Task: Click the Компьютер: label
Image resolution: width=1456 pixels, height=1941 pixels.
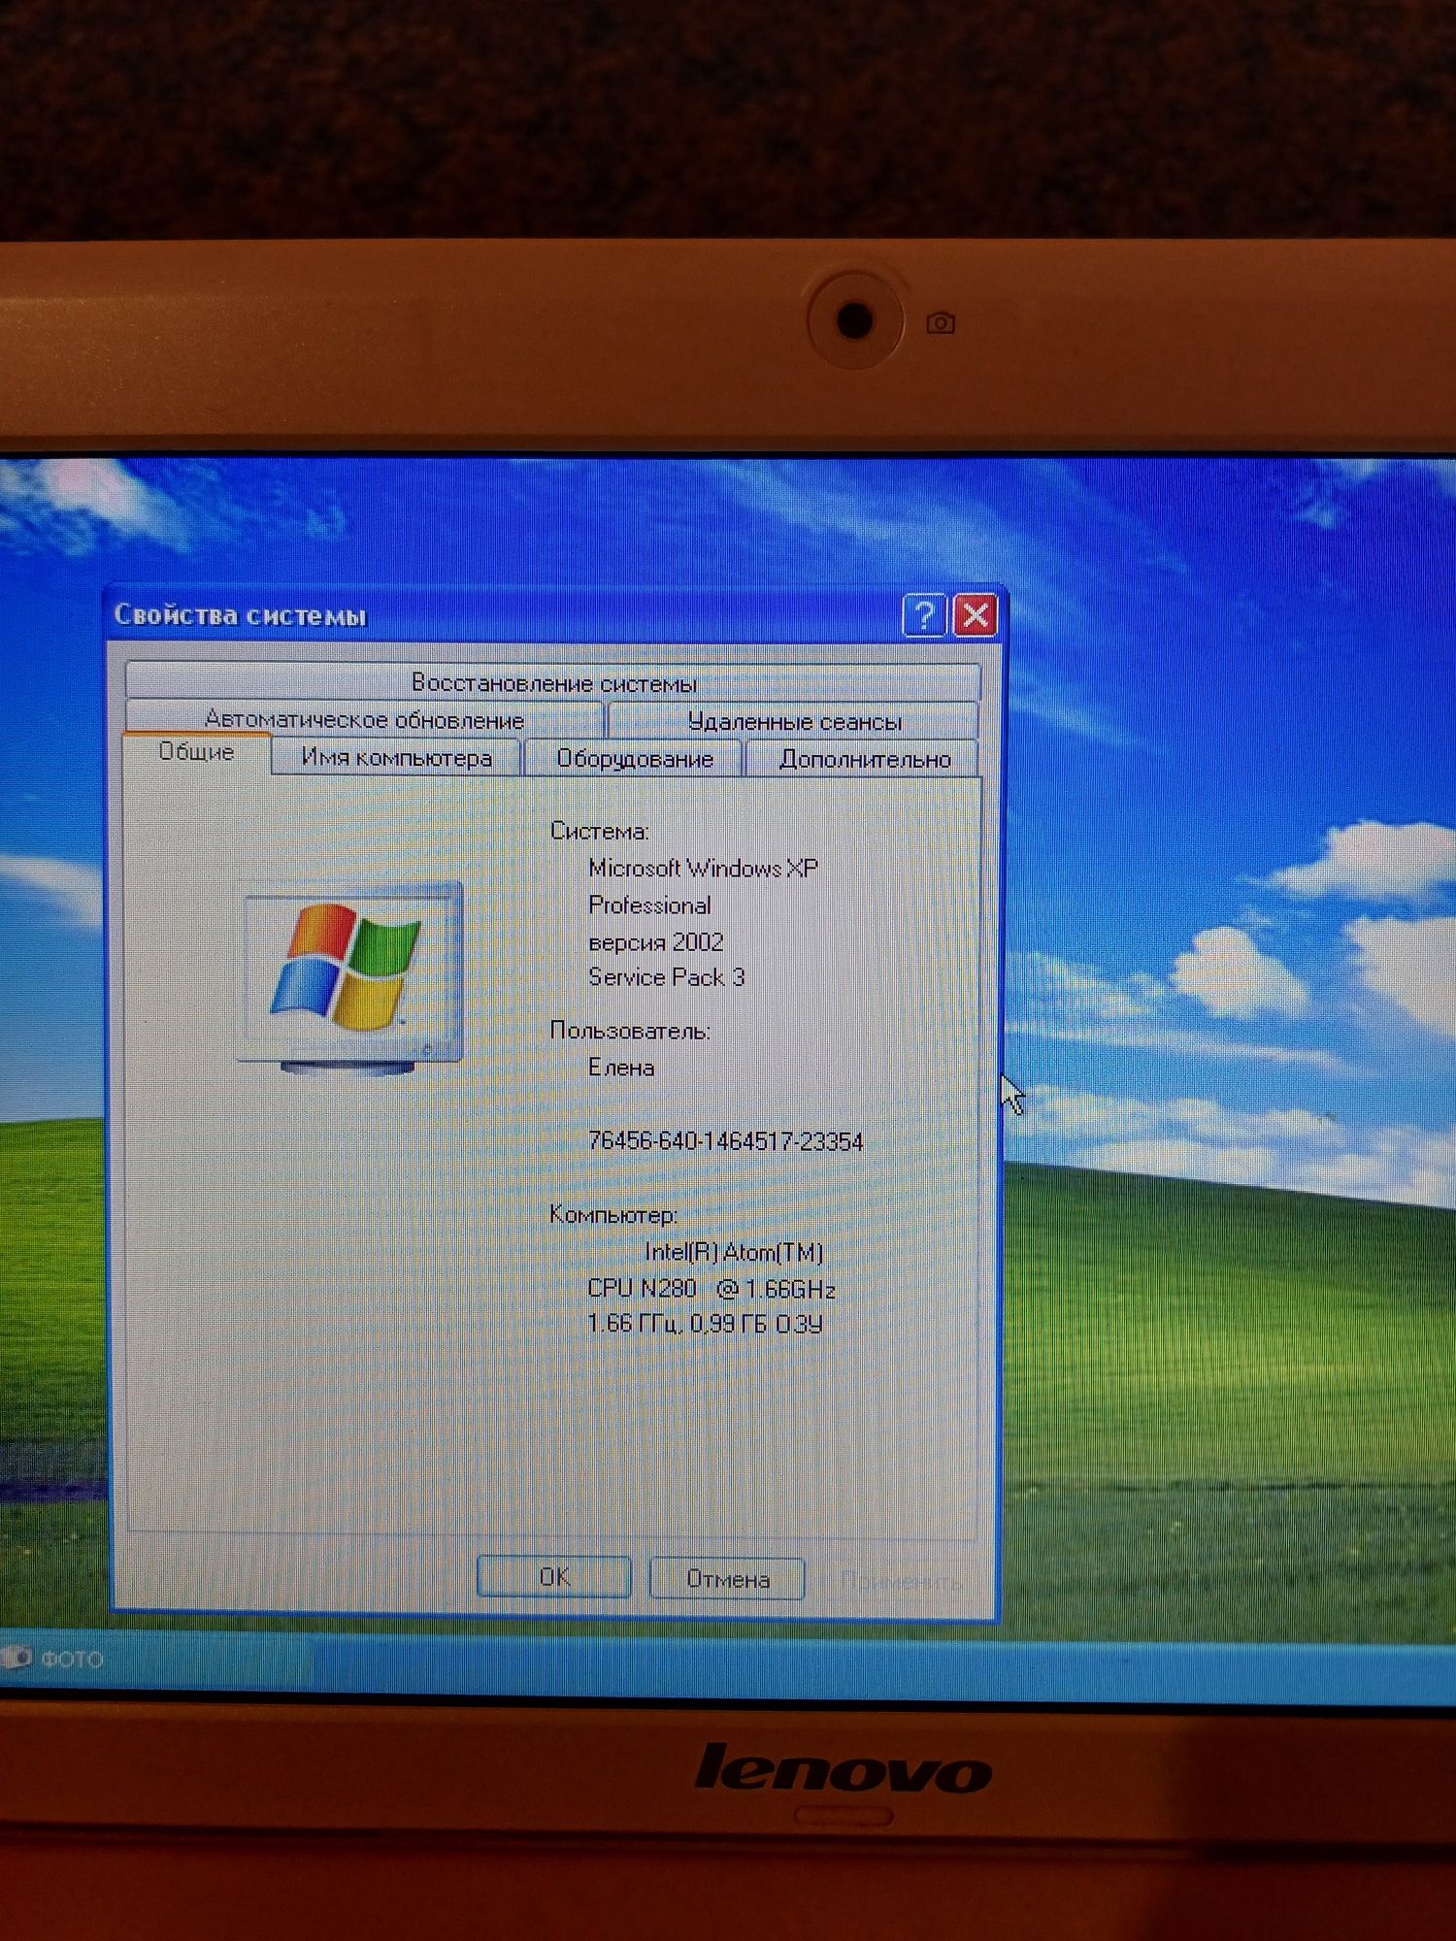Action: (612, 1215)
